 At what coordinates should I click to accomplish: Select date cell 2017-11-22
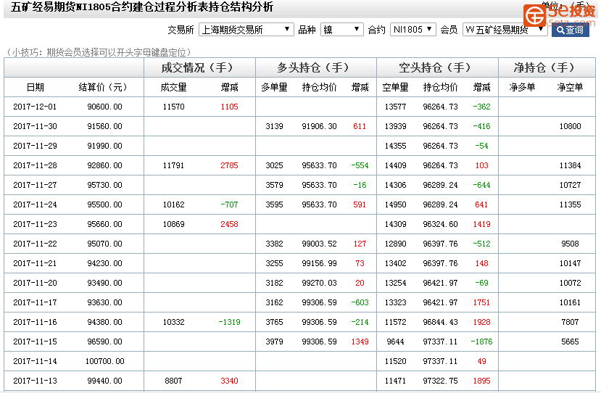[35, 244]
